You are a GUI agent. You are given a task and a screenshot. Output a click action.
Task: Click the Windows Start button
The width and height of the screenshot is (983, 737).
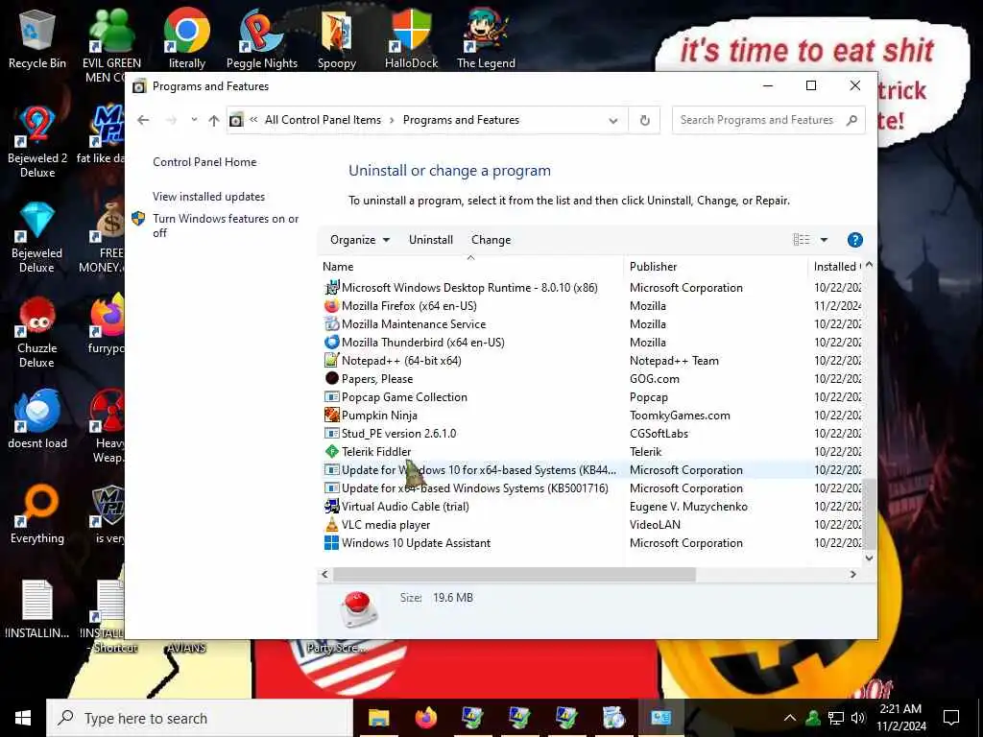[23, 718]
